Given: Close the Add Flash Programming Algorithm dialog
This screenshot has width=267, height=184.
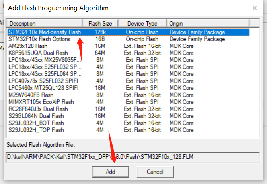Looking at the screenshot, I should (x=255, y=8).
